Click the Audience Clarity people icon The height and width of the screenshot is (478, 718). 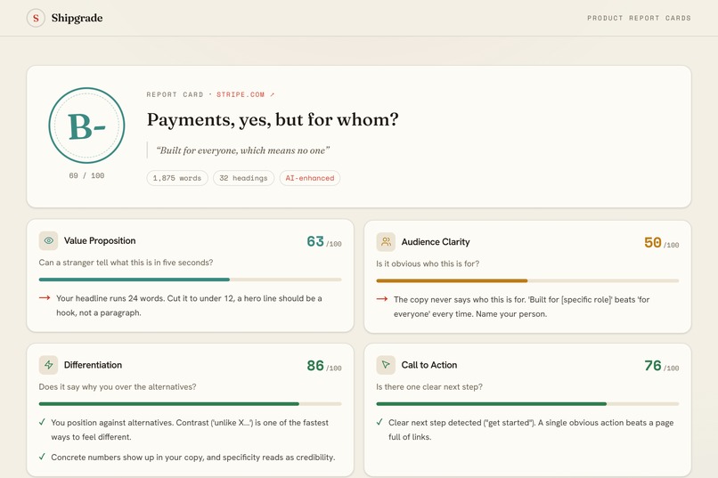click(386, 242)
